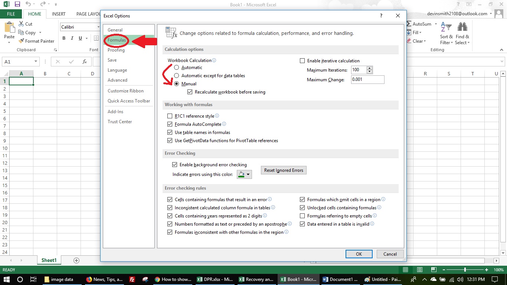The width and height of the screenshot is (507, 285).
Task: Click info icon beside Workbook Calculation
Action: 214,60
